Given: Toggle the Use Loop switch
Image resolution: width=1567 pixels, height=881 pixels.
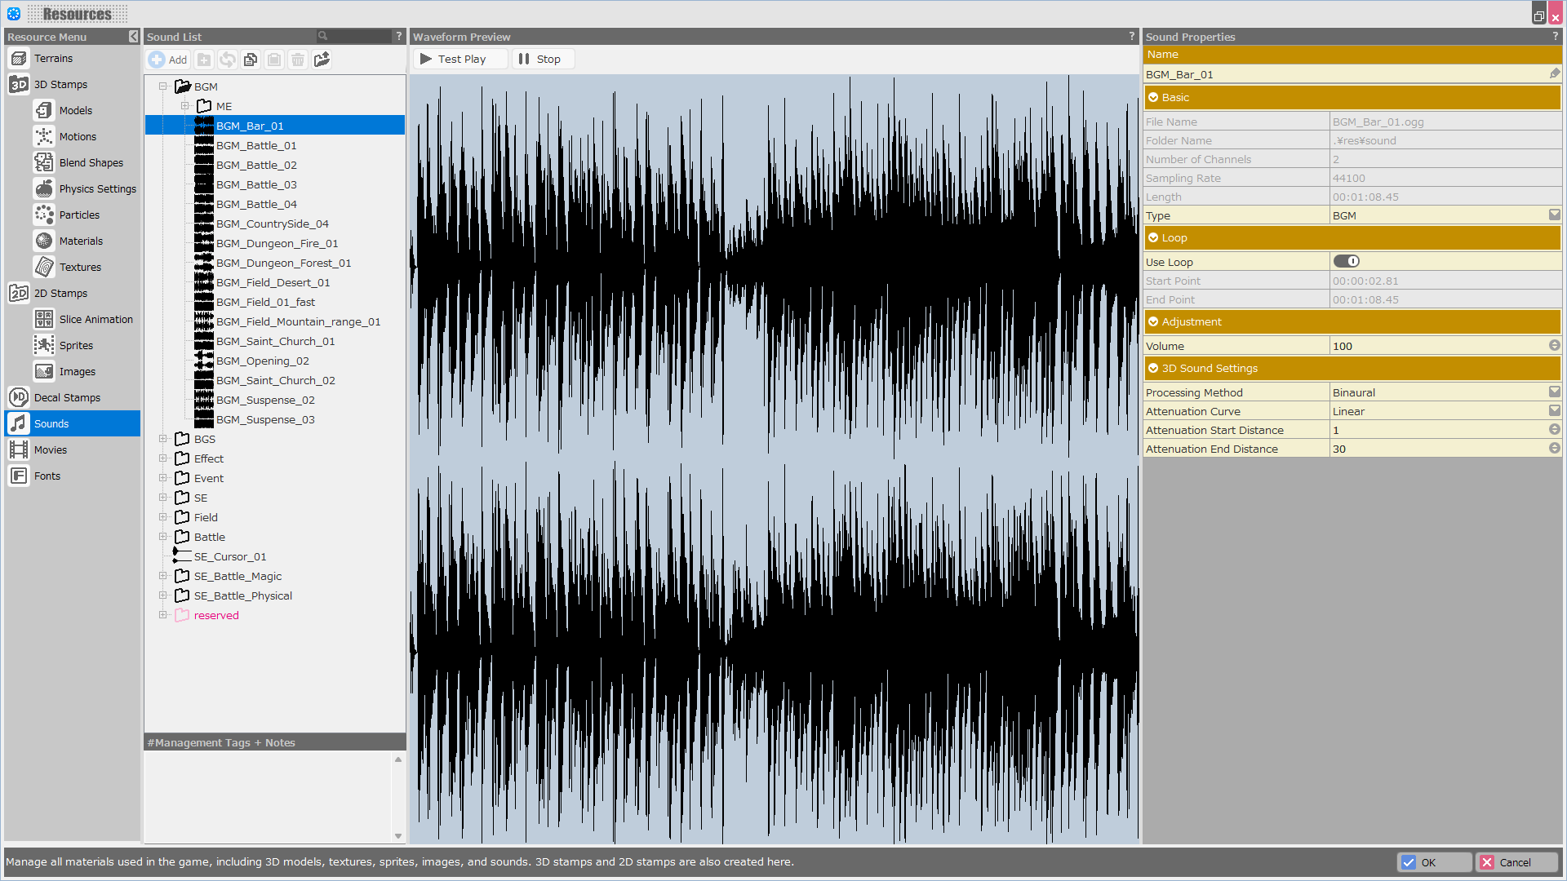Looking at the screenshot, I should [1346, 261].
